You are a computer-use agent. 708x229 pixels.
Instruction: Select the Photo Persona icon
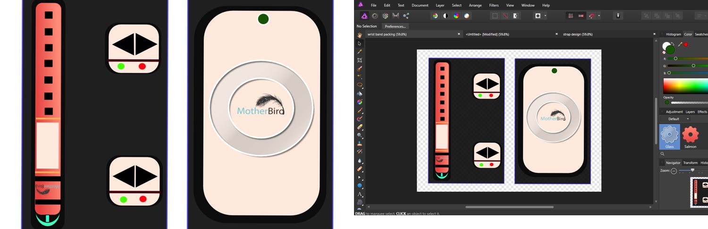364,16
